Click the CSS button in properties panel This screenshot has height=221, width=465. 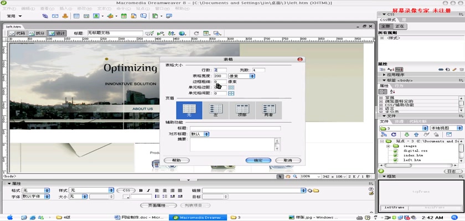click(x=126, y=190)
